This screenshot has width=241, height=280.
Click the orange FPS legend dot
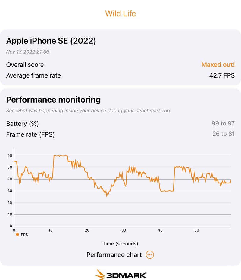17,235
